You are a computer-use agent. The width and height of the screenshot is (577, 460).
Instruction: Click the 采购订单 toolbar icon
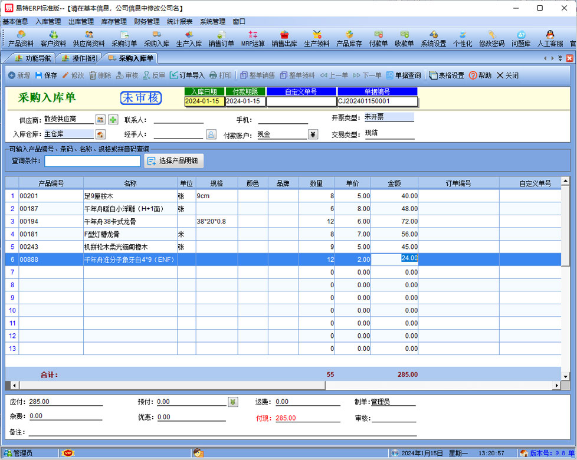[x=124, y=39]
